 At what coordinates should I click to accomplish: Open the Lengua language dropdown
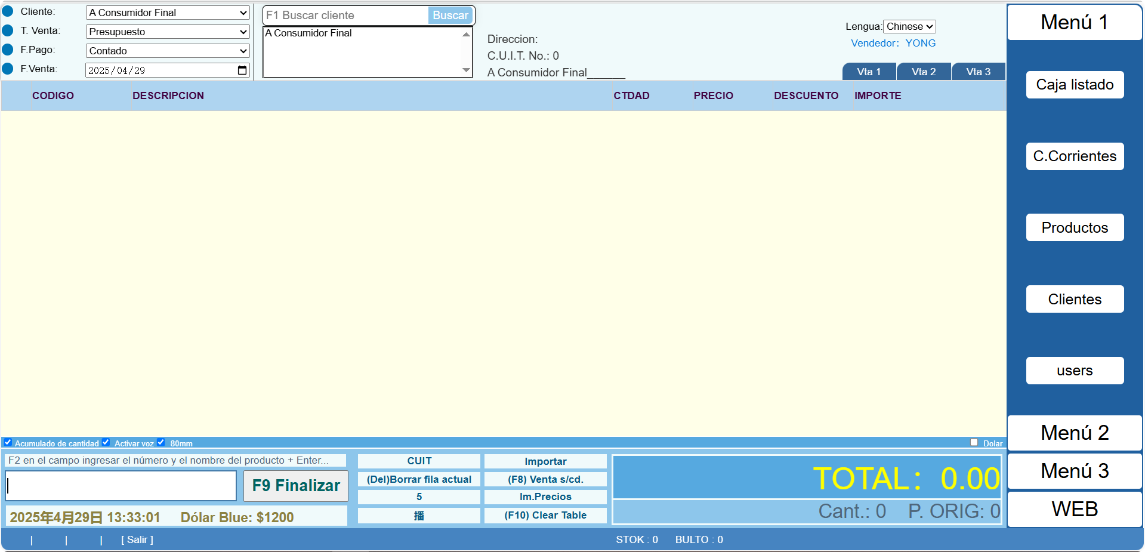(x=909, y=26)
